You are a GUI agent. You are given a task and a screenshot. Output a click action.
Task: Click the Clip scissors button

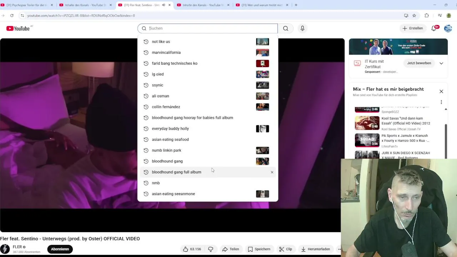pos(286,249)
